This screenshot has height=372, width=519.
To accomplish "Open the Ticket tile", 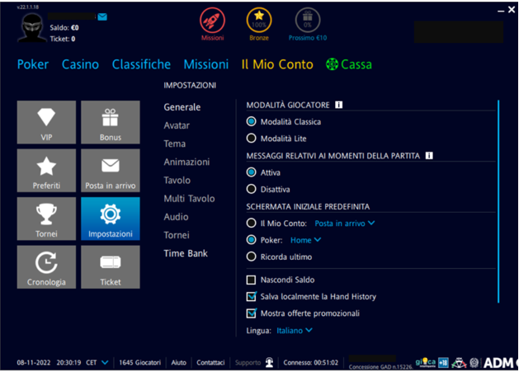I will coord(110,267).
